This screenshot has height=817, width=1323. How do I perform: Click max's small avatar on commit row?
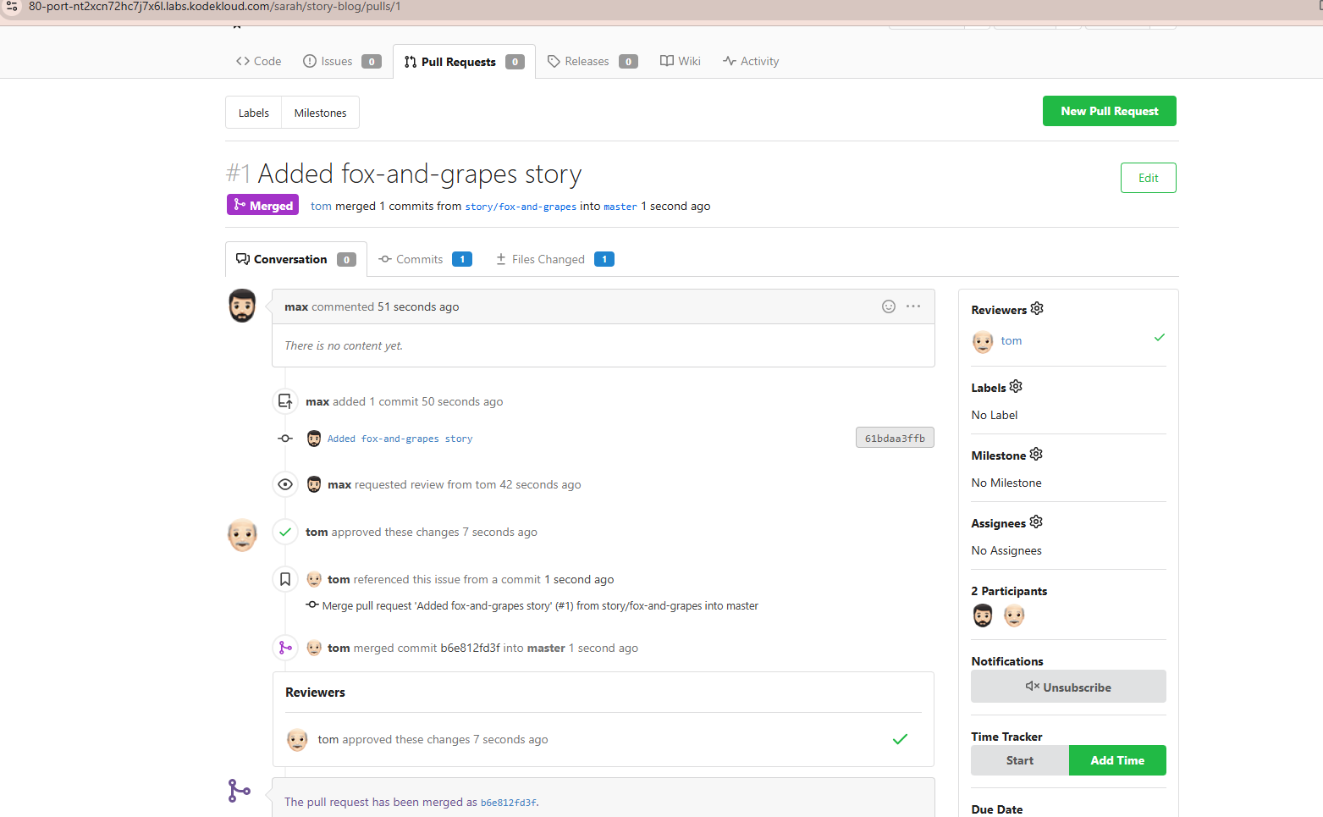click(314, 439)
